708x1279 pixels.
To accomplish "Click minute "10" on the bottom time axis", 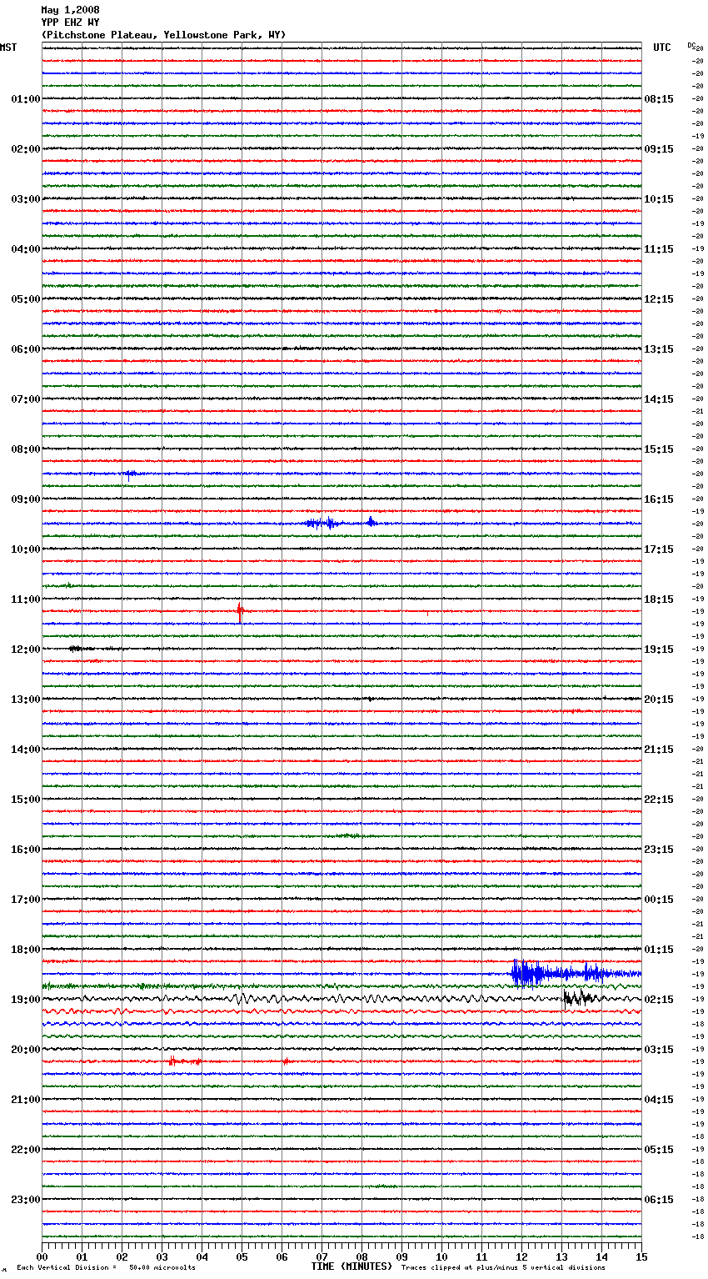I will coord(441,1256).
